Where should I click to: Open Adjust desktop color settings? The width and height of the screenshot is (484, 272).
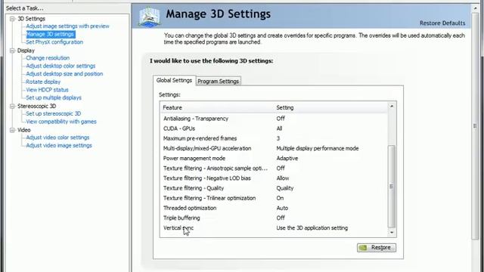[60, 66]
